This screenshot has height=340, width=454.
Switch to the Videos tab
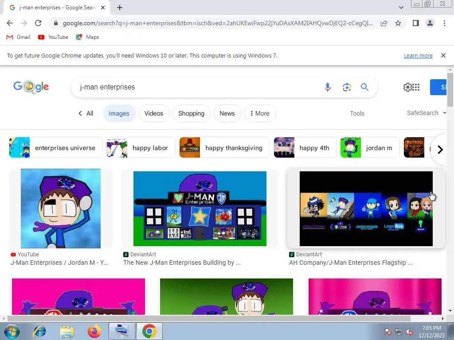click(x=154, y=113)
